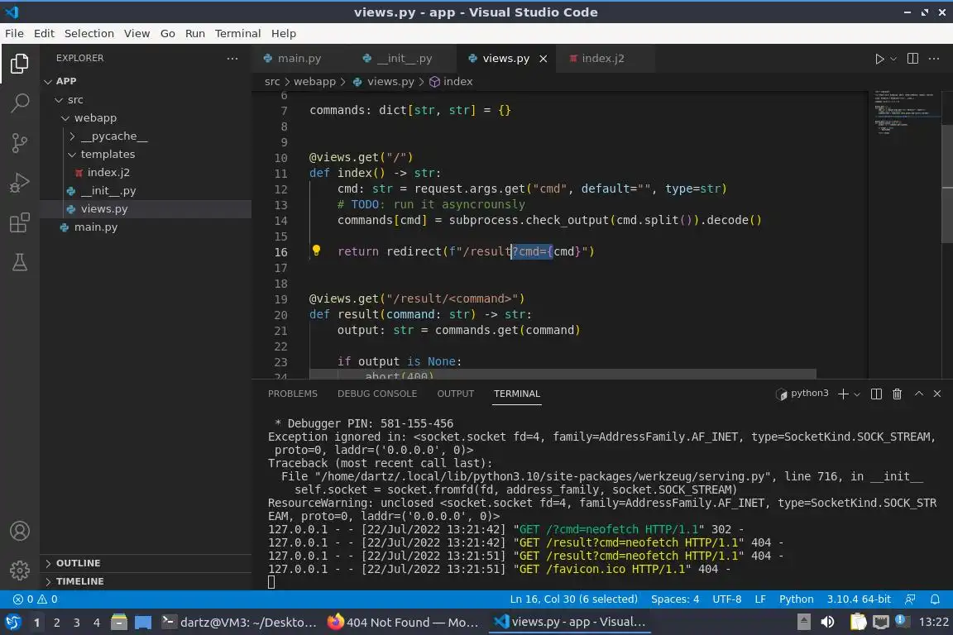
Task: Open the File menu
Action: [x=14, y=33]
